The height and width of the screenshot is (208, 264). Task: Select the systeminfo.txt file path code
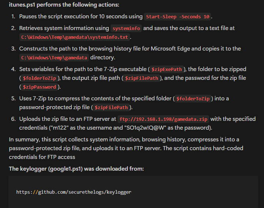pyautogui.click(x=75, y=37)
